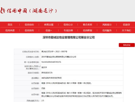Screen dimensions: 135x102
Task: Click the 违法行为类型 label
Action: (x=34, y=73)
